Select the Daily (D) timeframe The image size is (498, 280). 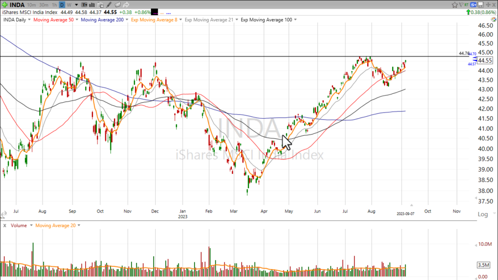(x=62, y=5)
